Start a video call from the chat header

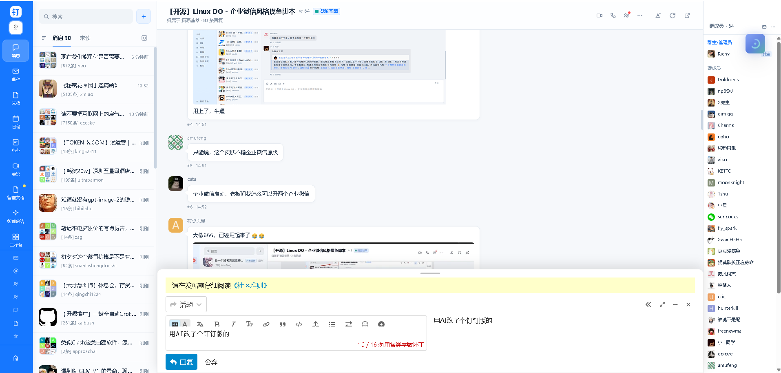pyautogui.click(x=600, y=16)
